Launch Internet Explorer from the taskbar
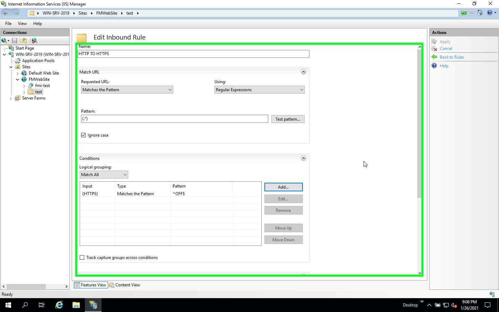The height and width of the screenshot is (312, 499). (x=59, y=305)
